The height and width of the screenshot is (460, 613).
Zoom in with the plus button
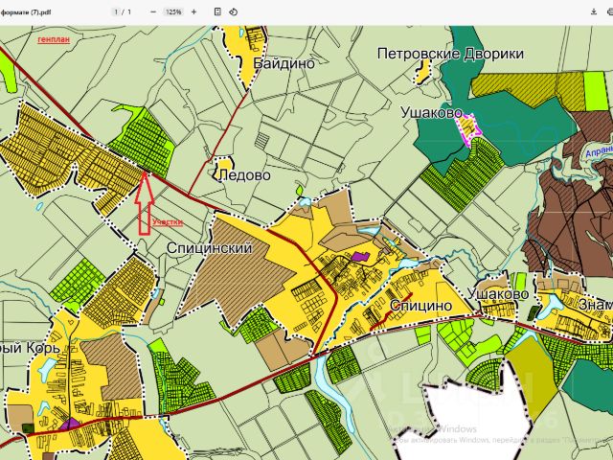[x=193, y=12]
